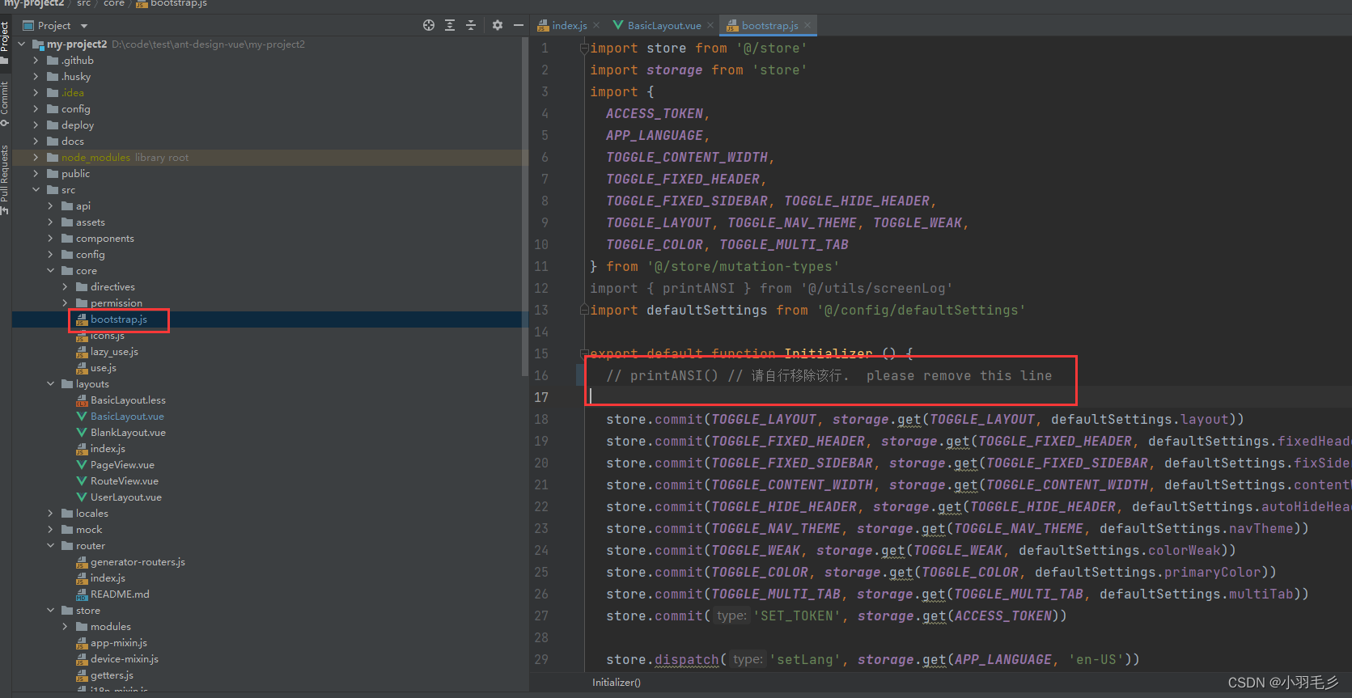
Task: Click the Select Opened File locate icon
Action: tap(429, 25)
